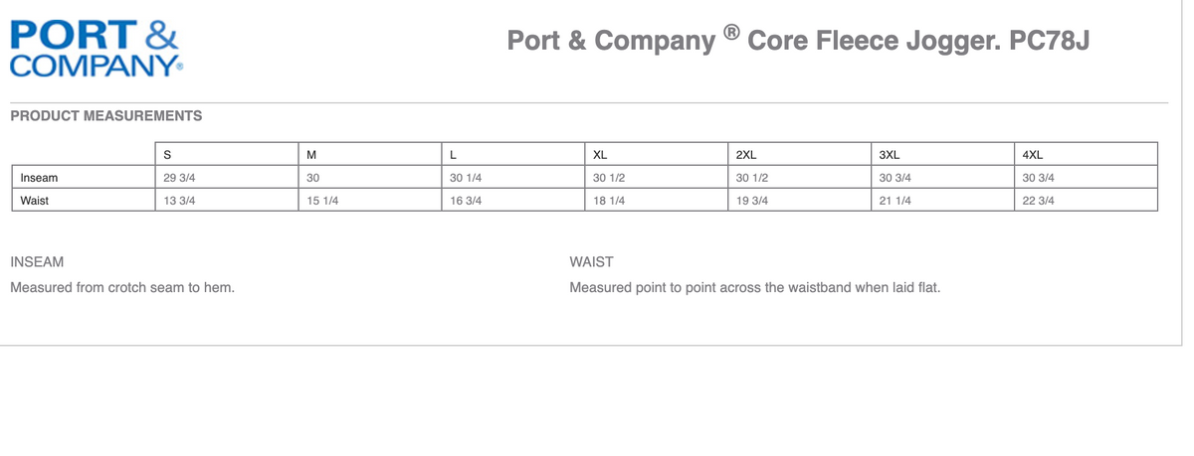Click the 3XL size column header
Image resolution: width=1194 pixels, height=456 pixels.
point(890,155)
